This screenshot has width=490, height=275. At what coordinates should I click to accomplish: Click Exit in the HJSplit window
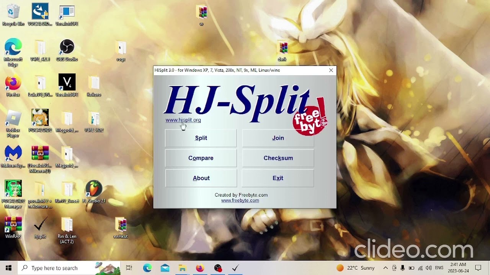(278, 178)
